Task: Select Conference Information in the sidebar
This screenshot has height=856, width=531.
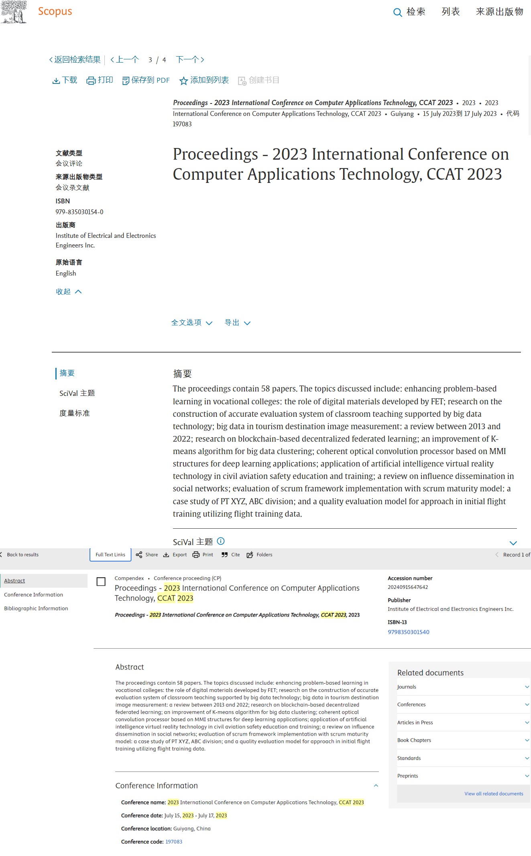Action: [33, 594]
